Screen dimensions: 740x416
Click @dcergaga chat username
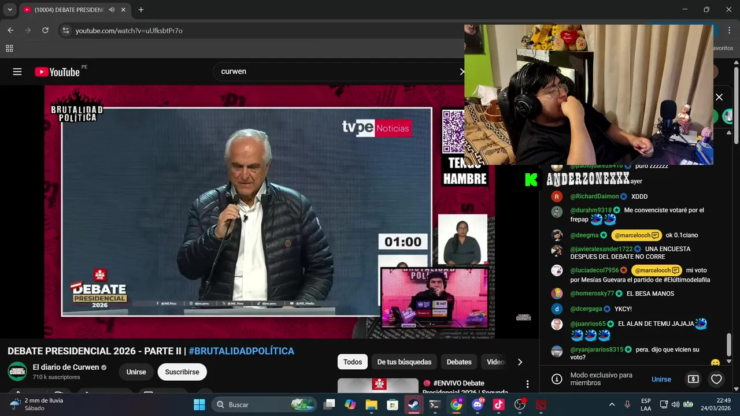(x=586, y=309)
